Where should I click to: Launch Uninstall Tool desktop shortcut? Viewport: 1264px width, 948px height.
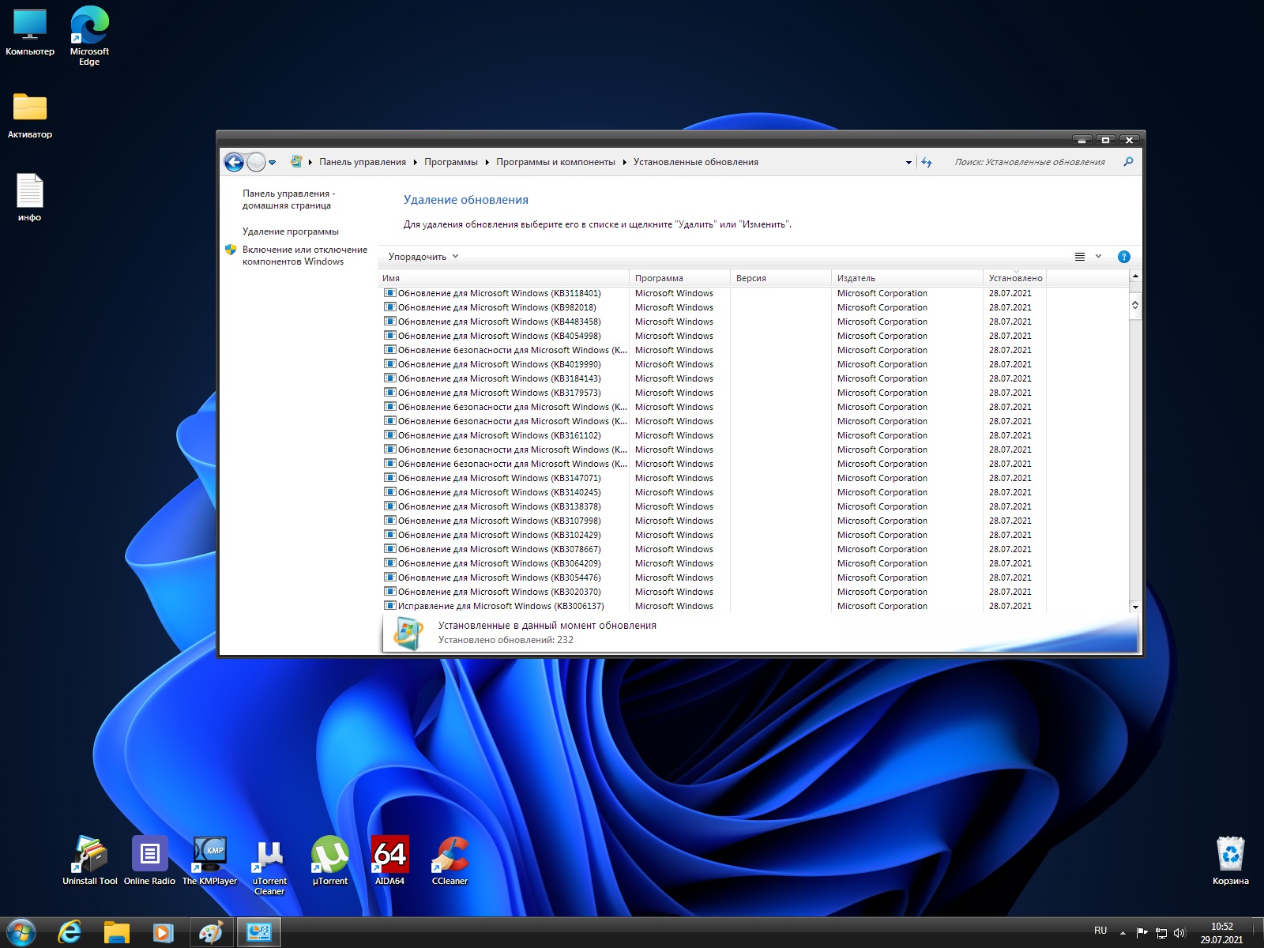pos(90,861)
